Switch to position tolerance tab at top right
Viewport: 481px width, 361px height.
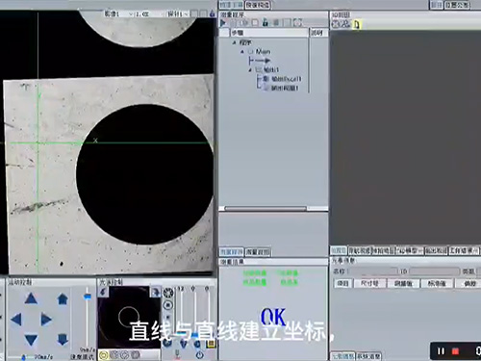[458, 5]
